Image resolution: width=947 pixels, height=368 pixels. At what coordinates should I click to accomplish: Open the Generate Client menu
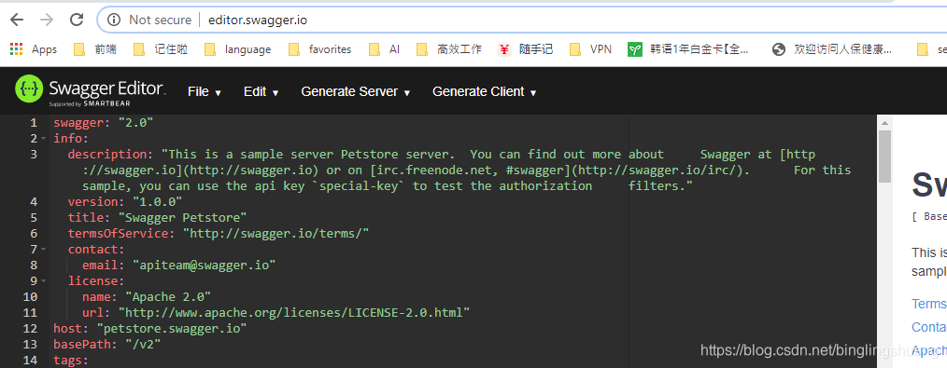tap(485, 91)
